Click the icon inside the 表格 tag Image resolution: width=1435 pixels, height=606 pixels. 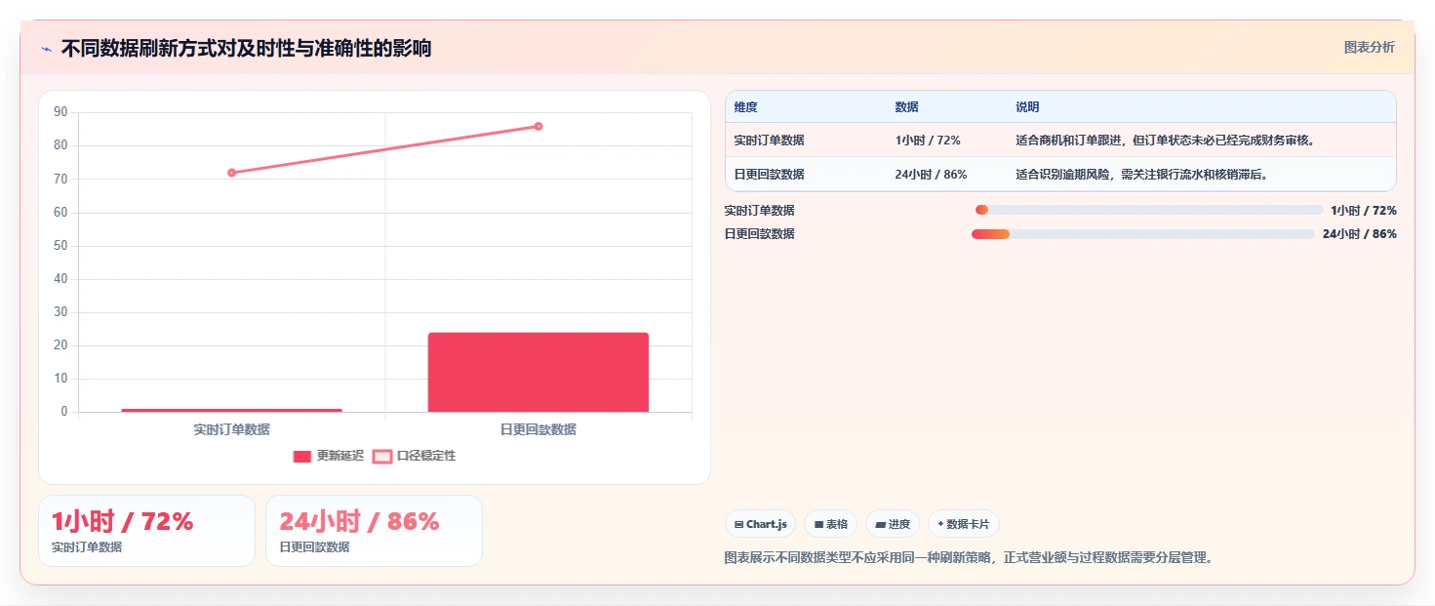819,524
